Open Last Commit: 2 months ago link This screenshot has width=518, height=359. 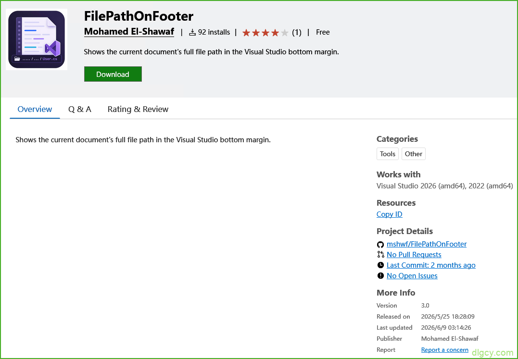coord(431,265)
